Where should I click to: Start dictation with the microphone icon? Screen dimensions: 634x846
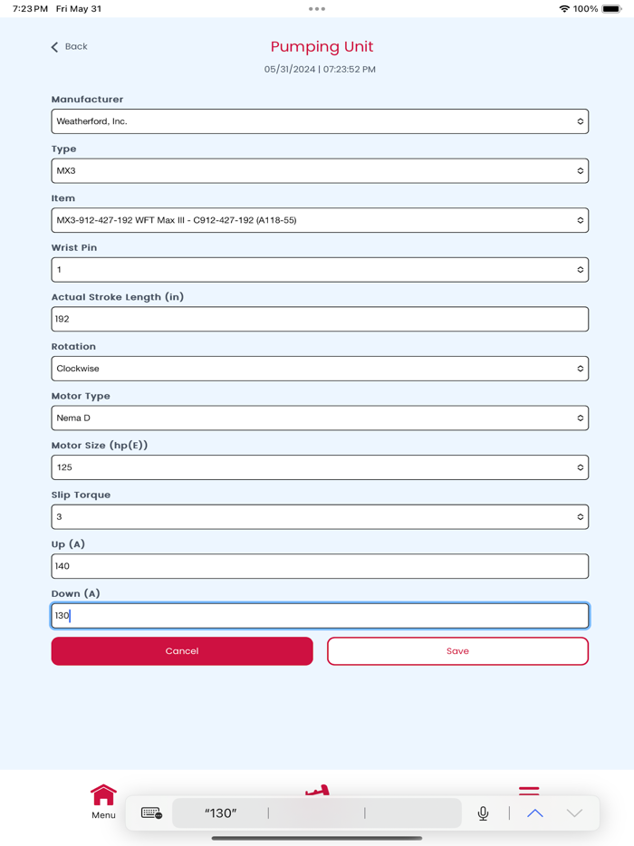coord(483,812)
